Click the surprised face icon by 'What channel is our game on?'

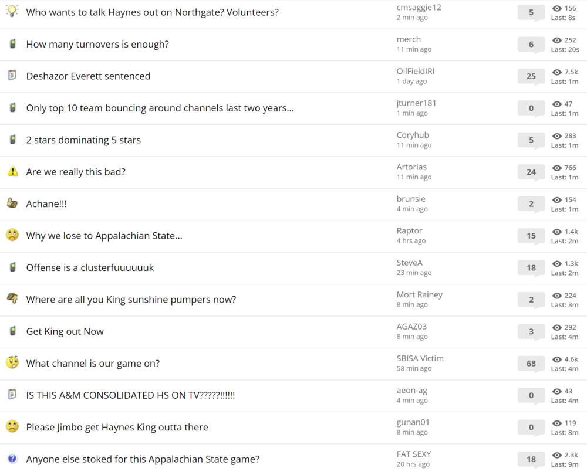(x=12, y=362)
